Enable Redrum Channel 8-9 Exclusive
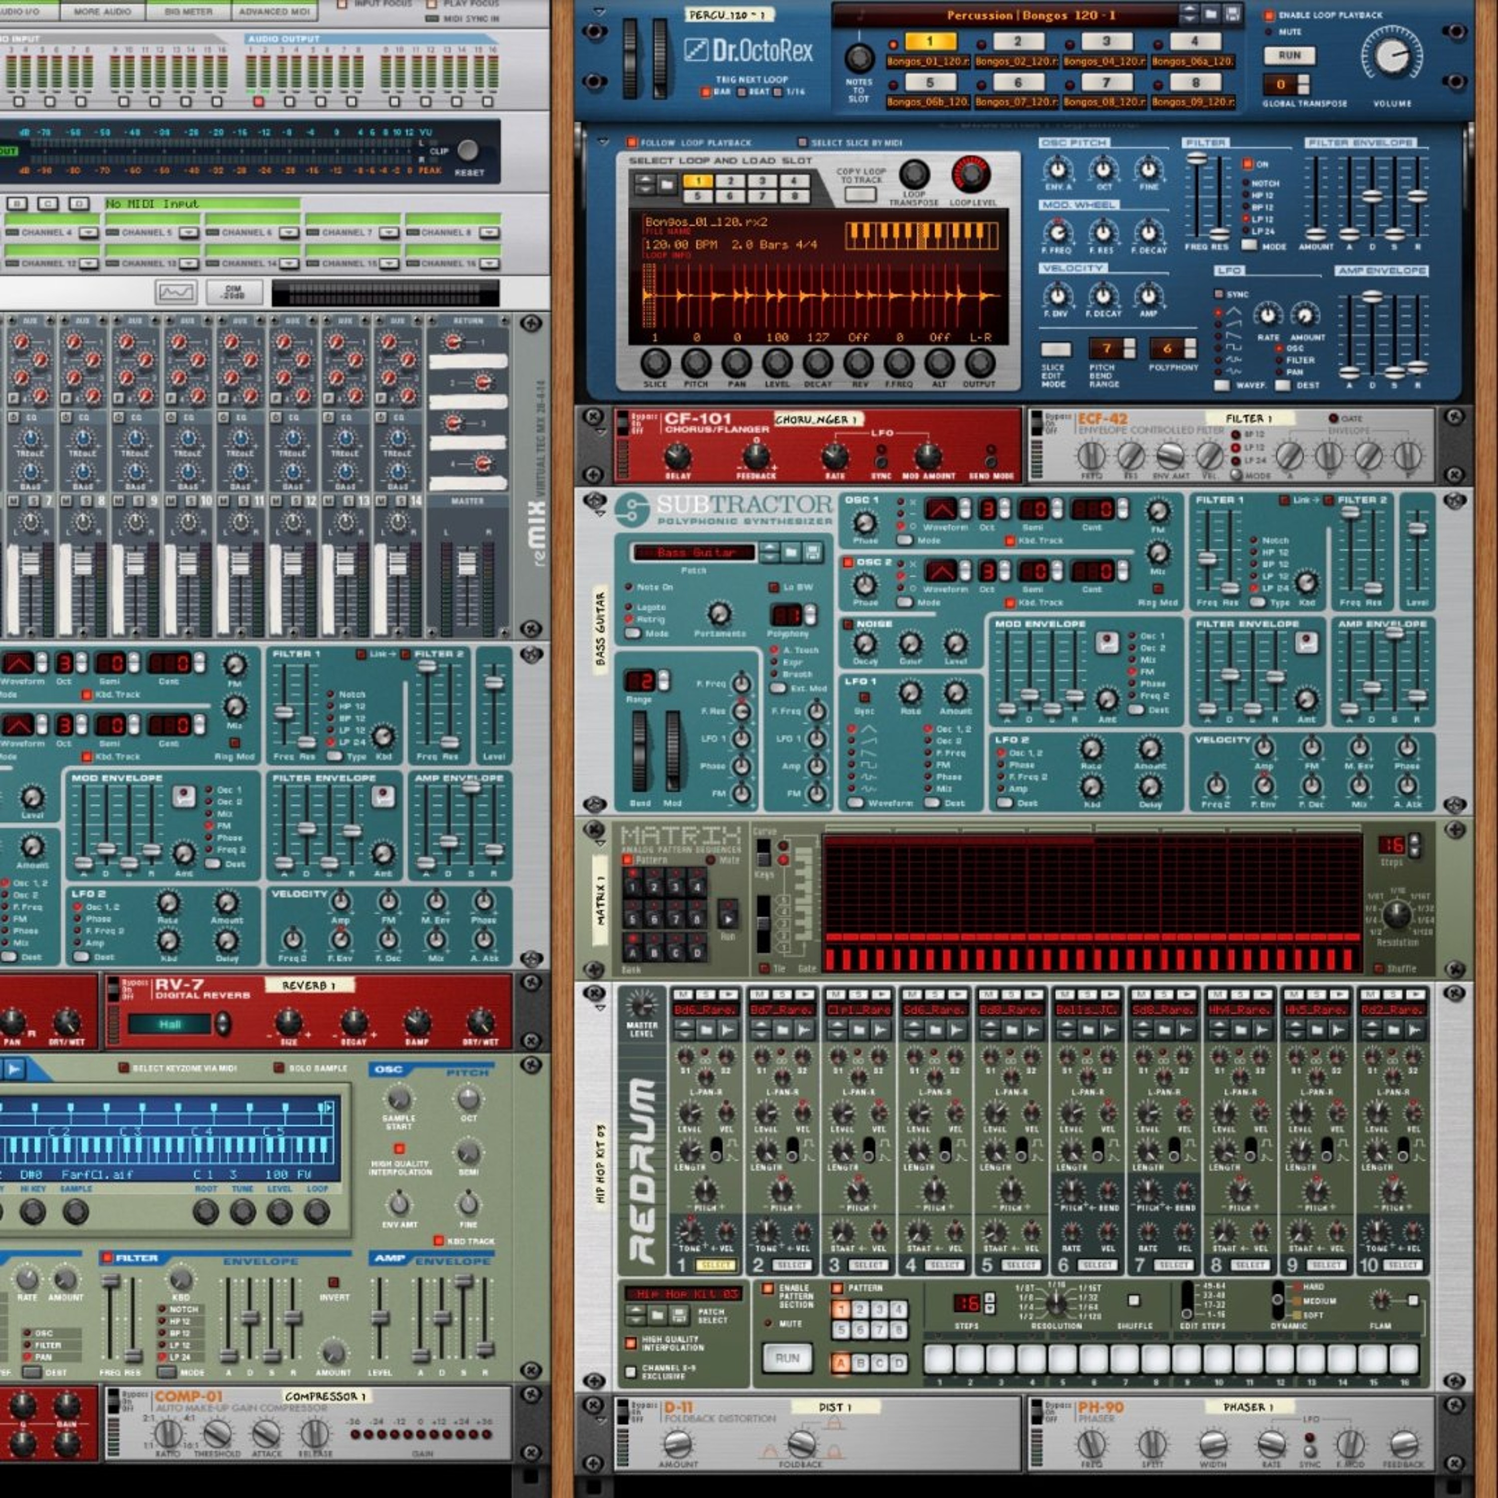 point(631,1372)
